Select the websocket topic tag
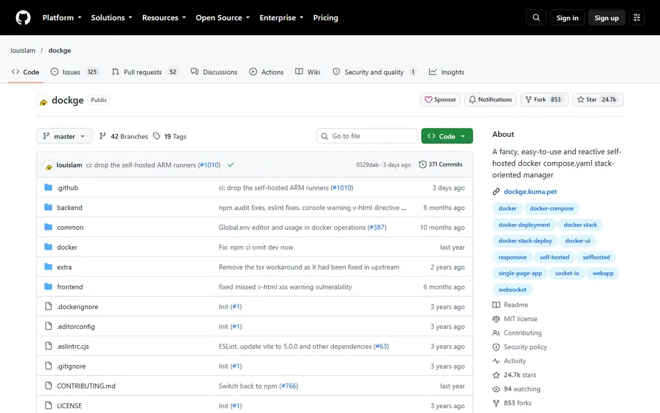Image resolution: width=660 pixels, height=413 pixels. pyautogui.click(x=512, y=290)
